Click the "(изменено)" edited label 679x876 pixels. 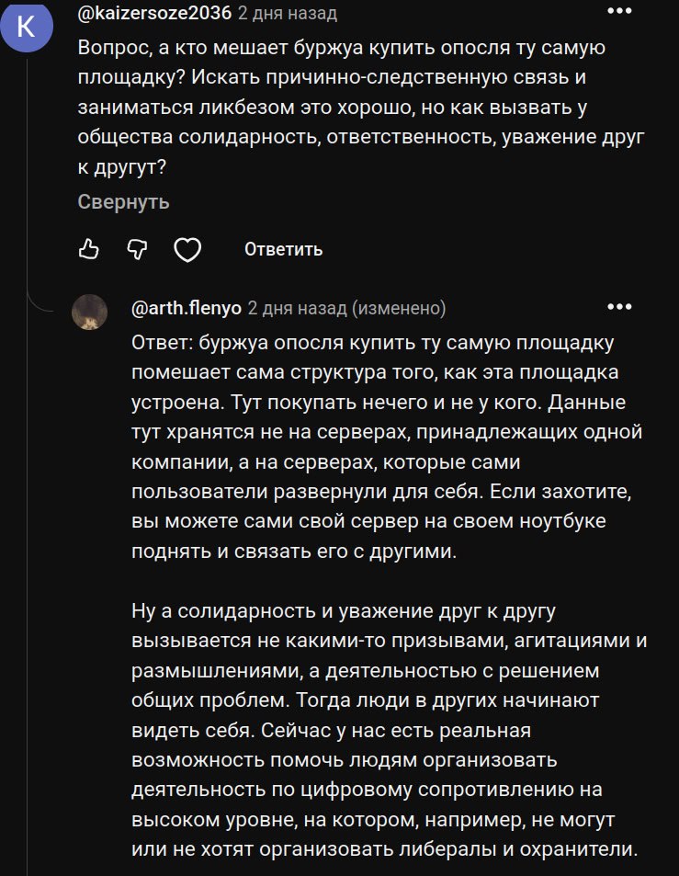click(400, 307)
